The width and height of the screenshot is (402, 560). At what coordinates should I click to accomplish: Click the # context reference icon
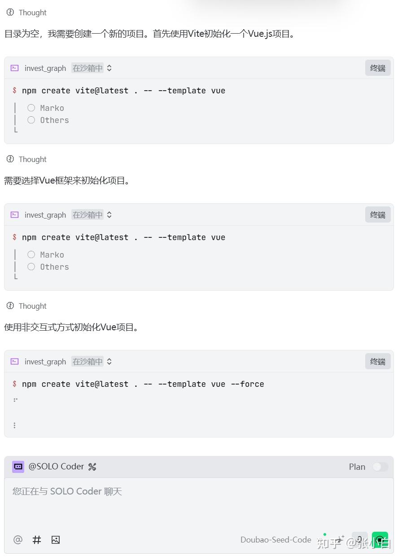37,540
